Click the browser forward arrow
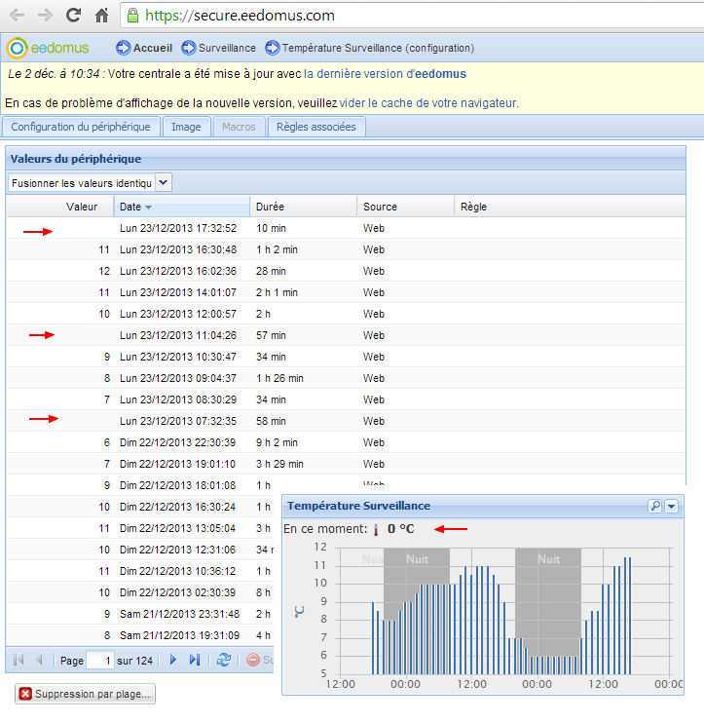This screenshot has height=722, width=704. (x=45, y=16)
